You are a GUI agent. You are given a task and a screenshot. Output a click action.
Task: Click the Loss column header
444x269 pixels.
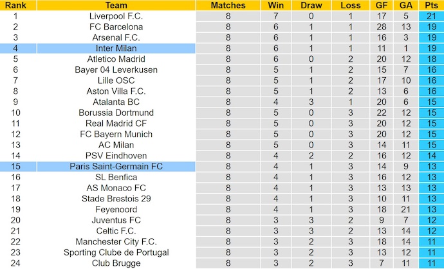pyautogui.click(x=349, y=5)
